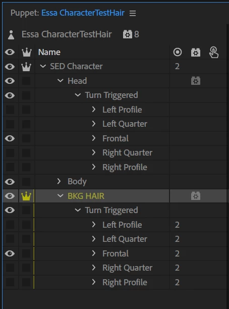This screenshot has width=229, height=309.
Task: Click the Name column header
Action: (x=49, y=52)
